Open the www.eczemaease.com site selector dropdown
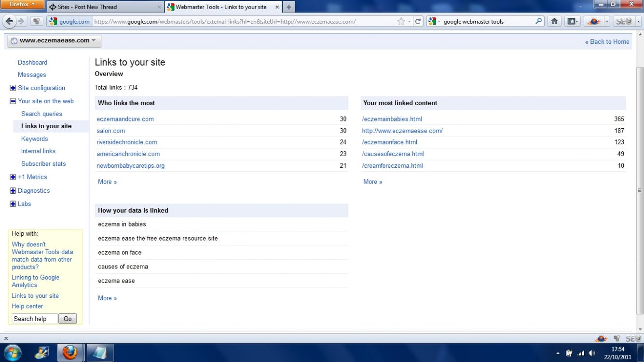This screenshot has height=362, width=644. coord(55,41)
